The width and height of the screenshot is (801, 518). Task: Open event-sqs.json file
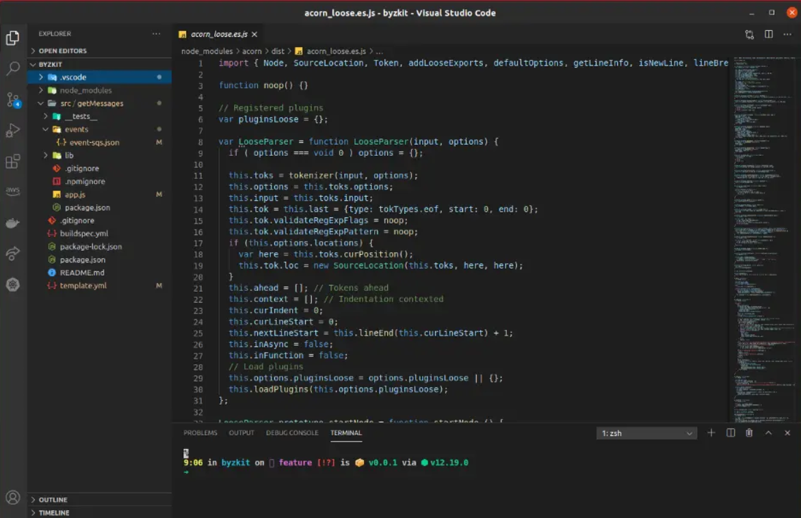tap(100, 142)
